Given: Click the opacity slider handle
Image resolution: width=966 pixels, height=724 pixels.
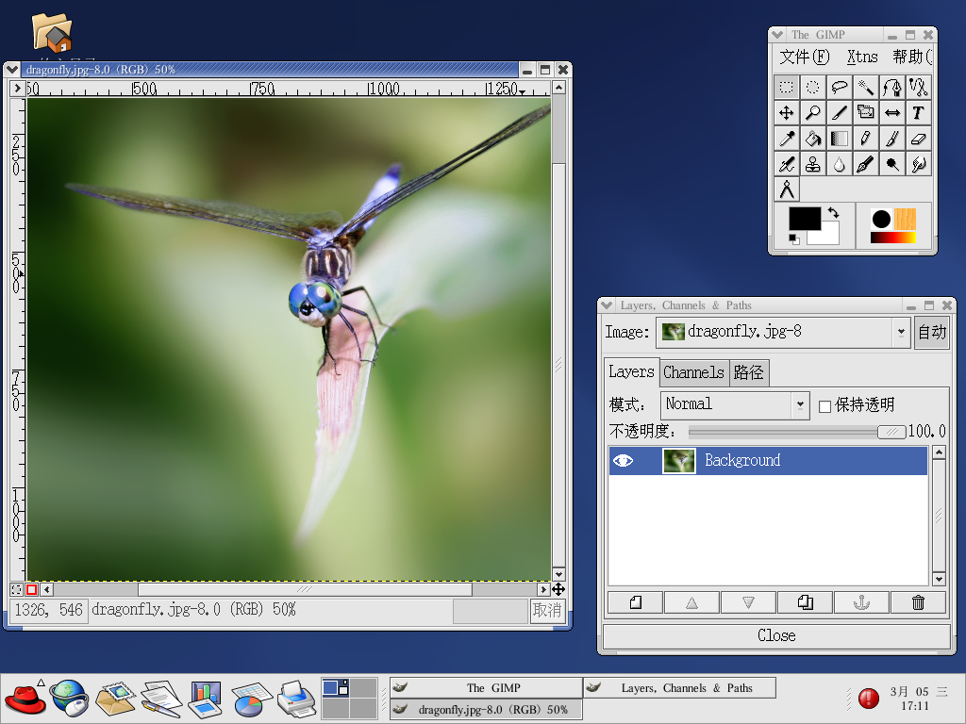Looking at the screenshot, I should [x=891, y=432].
